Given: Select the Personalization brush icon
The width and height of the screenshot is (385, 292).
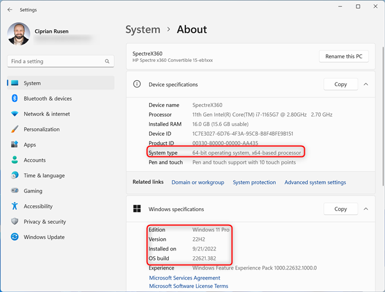Looking at the screenshot, I should pyautogui.click(x=15, y=129).
